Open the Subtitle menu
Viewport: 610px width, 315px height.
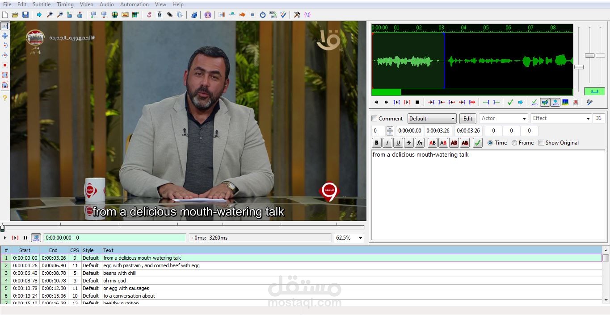(x=42, y=4)
